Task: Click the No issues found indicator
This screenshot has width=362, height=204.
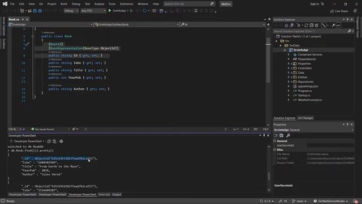Action: 42,129
